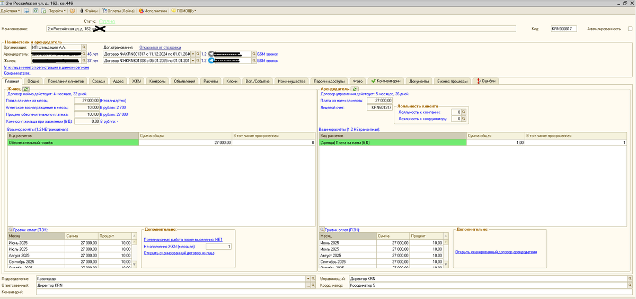Click the Лицевой счет KRN601317 field
The height and width of the screenshot is (299, 636).
(379, 107)
